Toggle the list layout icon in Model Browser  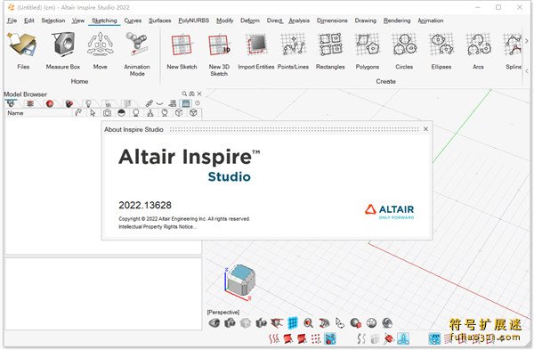pyautogui.click(x=173, y=103)
